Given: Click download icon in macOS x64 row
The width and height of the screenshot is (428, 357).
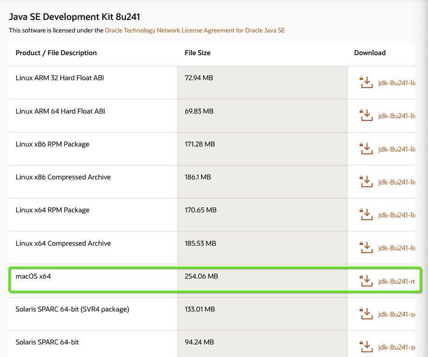Looking at the screenshot, I should (x=366, y=281).
